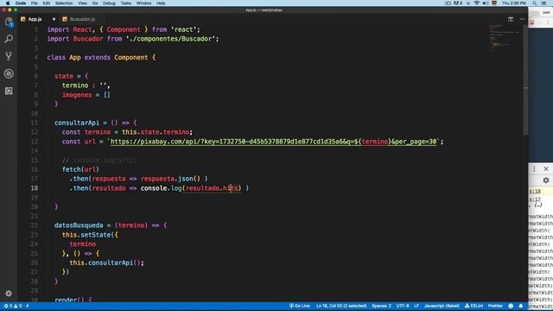Image resolution: width=553 pixels, height=311 pixels.
Task: Click 'fetch(url)' on line 16
Action: click(x=80, y=169)
